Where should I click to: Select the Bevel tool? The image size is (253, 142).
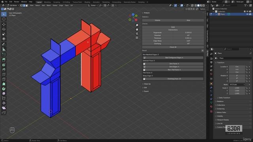pyautogui.click(x=4, y=69)
